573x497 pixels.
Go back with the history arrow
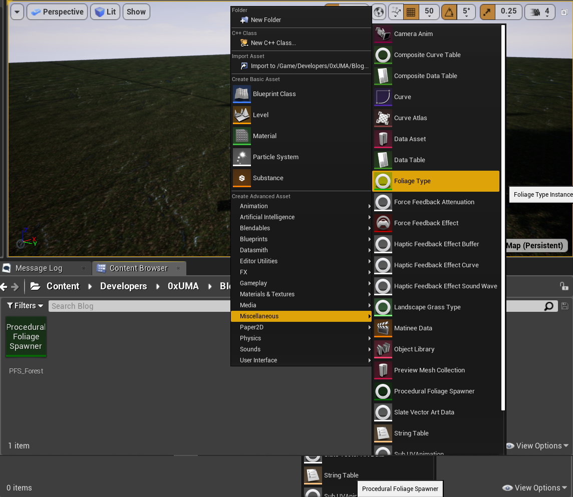(x=4, y=287)
